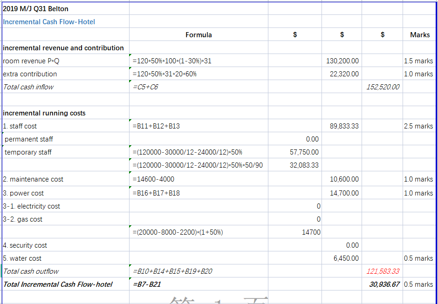Viewport: 438px width, 304px height.
Task: Select the water cost value 6,450.00
Action: tap(346, 258)
